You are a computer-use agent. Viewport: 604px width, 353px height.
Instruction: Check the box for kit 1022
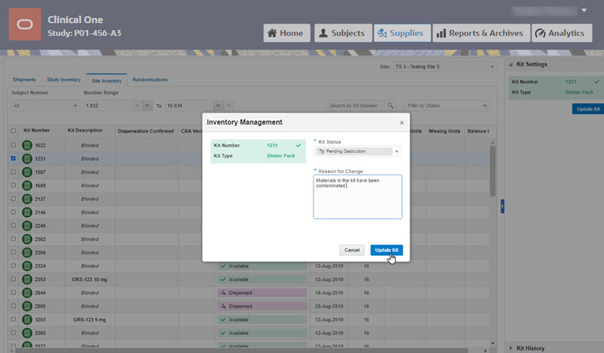13,145
